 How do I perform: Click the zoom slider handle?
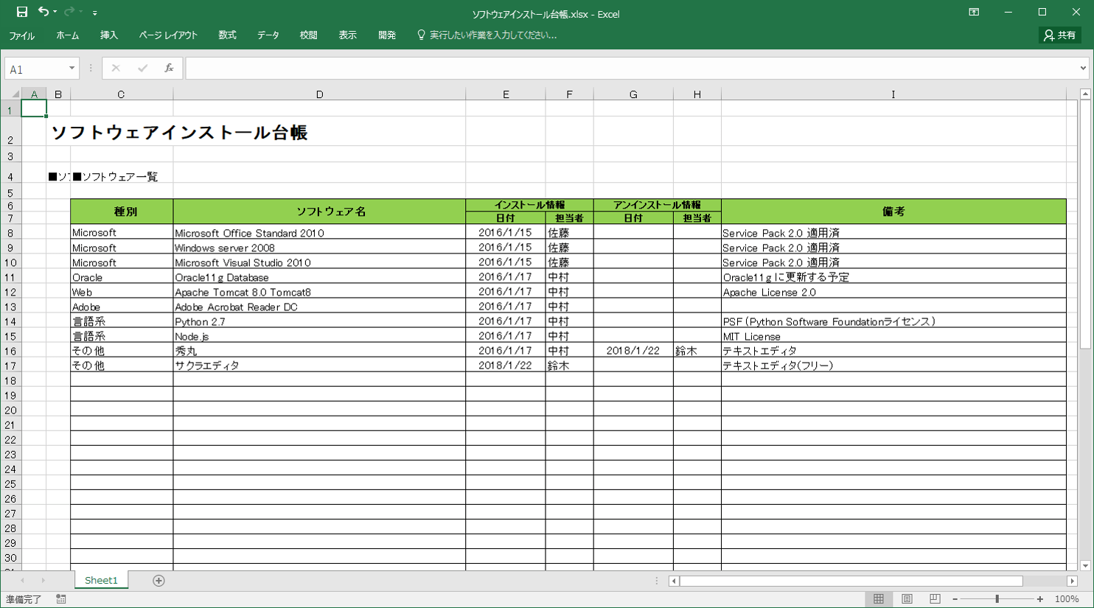tap(997, 599)
